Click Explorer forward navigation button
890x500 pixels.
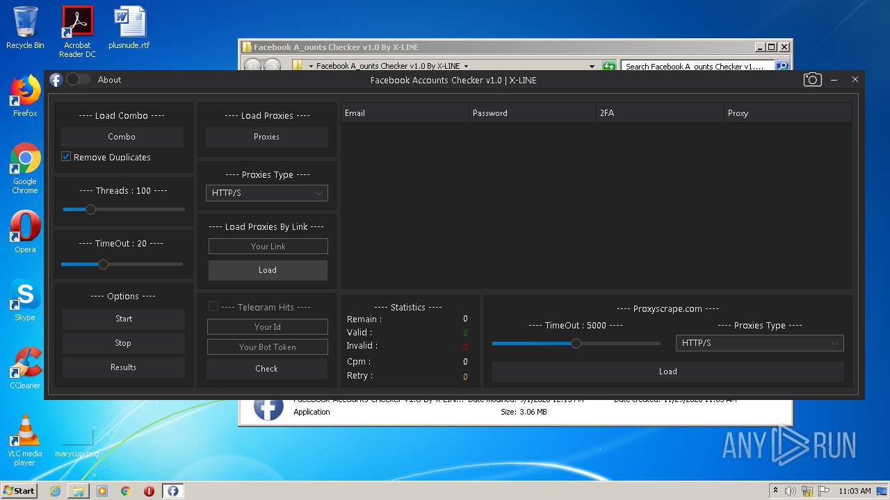click(x=272, y=66)
